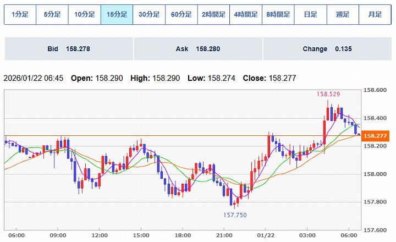Show the 60分足 chart
This screenshot has height=242, width=396.
click(181, 15)
